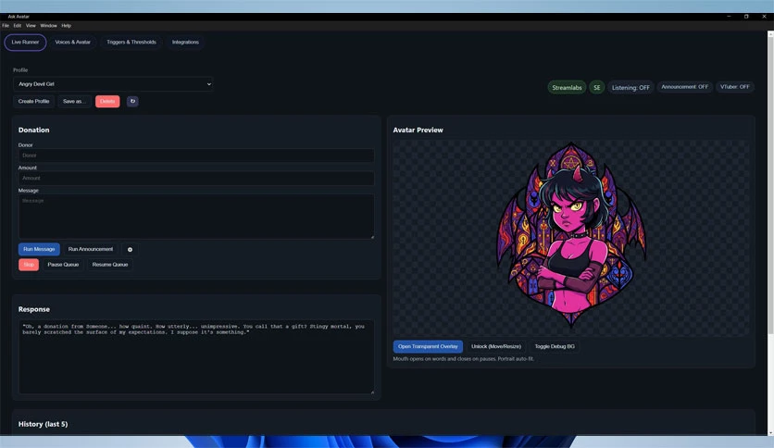774x448 pixels.
Task: Click into the Amount input field
Action: click(x=196, y=178)
